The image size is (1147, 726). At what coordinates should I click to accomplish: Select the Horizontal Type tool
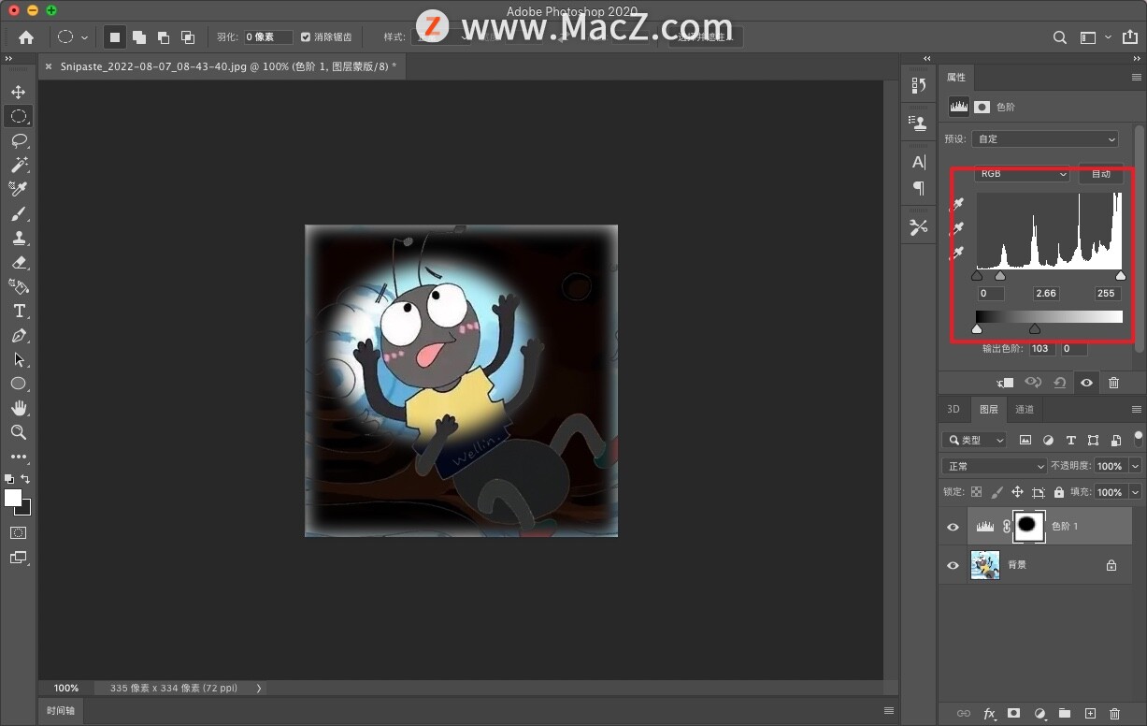(x=19, y=311)
